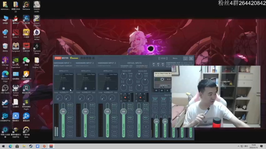
Task: Open A2 hardware output device dropdown
Action: 158,64
